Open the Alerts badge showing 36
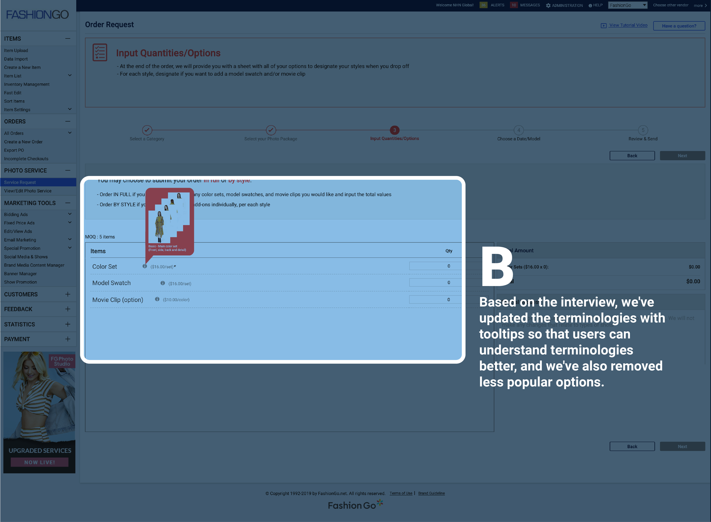Viewport: 711px width, 522px height. (483, 5)
